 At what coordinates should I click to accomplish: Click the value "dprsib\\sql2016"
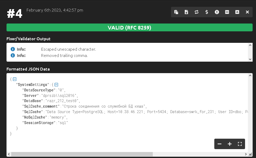(59, 96)
